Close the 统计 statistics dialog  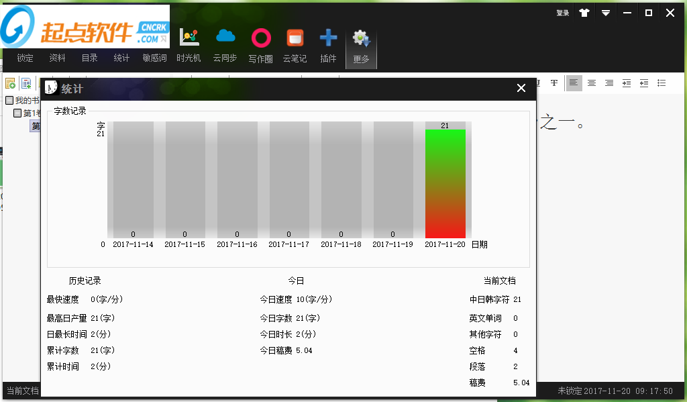[x=521, y=88]
